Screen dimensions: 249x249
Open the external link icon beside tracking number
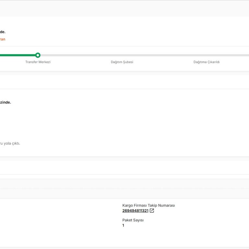(152, 210)
